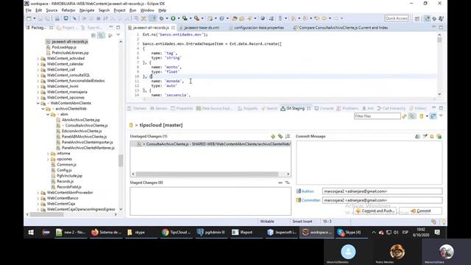Expand the WebContent_actividad folder
Image resolution: width=471 pixels, height=265 pixels.
coord(38,59)
